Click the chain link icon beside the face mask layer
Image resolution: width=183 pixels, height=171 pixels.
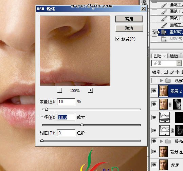(170, 104)
